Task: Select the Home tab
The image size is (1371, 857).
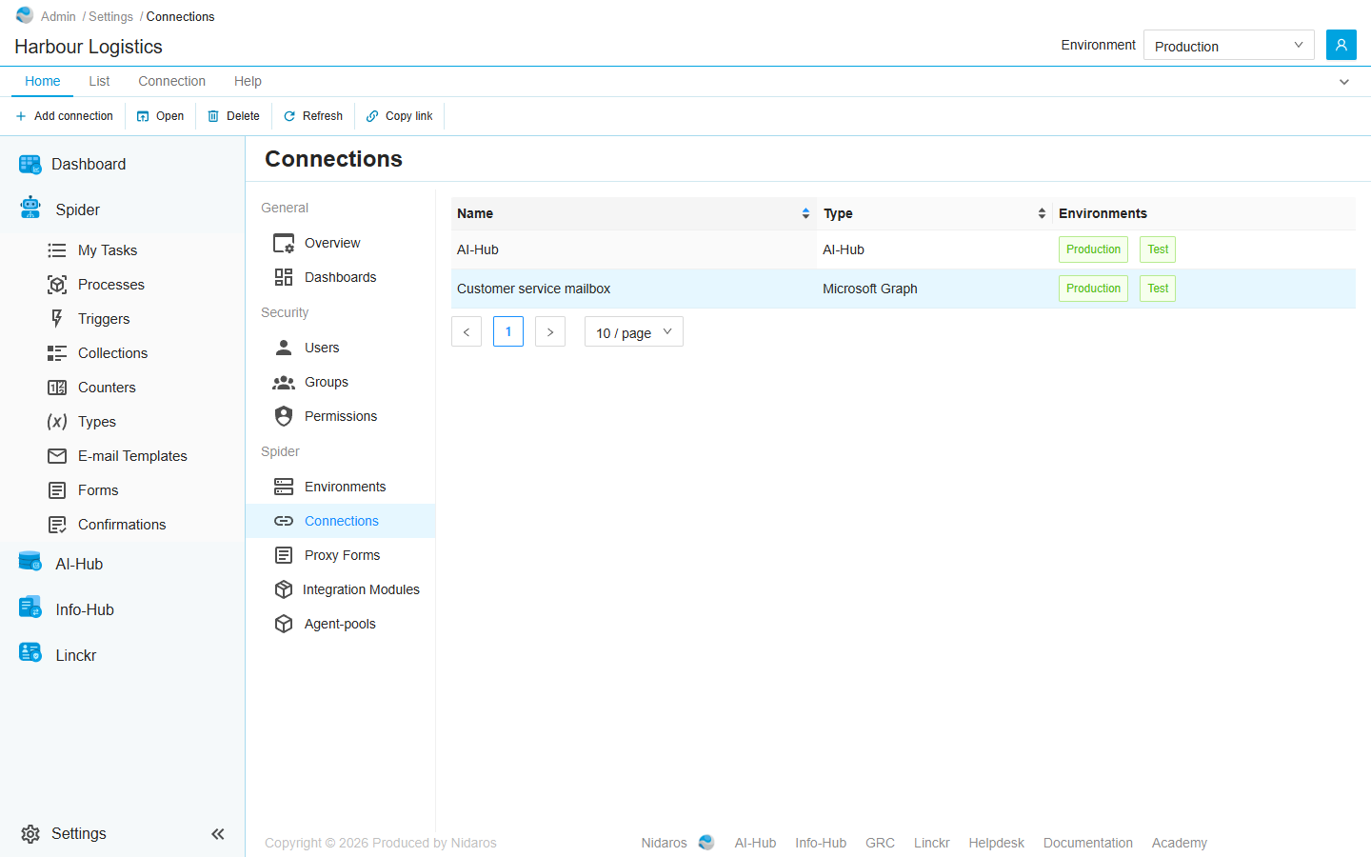Action: 42,82
